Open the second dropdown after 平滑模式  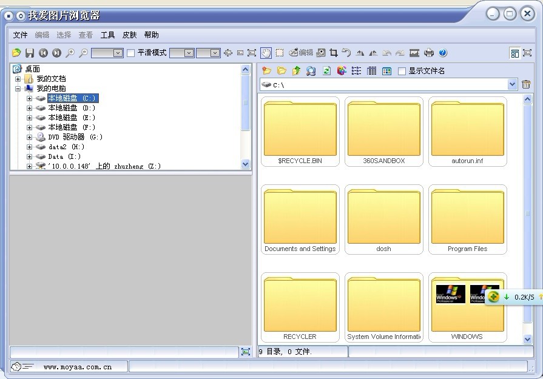click(x=215, y=53)
